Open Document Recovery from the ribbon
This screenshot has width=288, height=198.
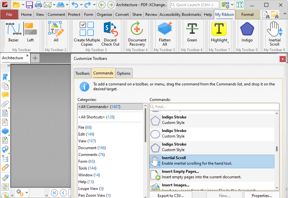[137, 34]
